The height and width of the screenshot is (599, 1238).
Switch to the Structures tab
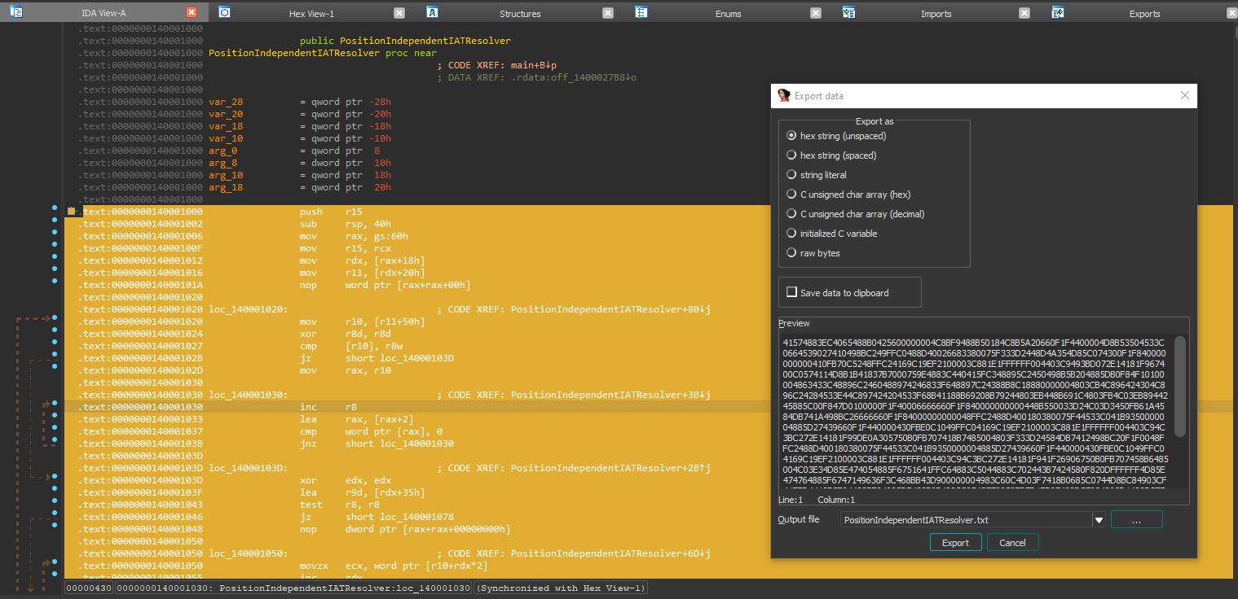tap(520, 12)
